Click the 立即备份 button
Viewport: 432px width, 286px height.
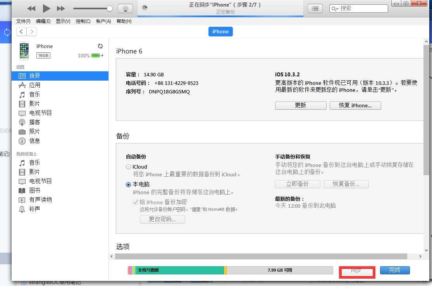pyautogui.click(x=298, y=184)
